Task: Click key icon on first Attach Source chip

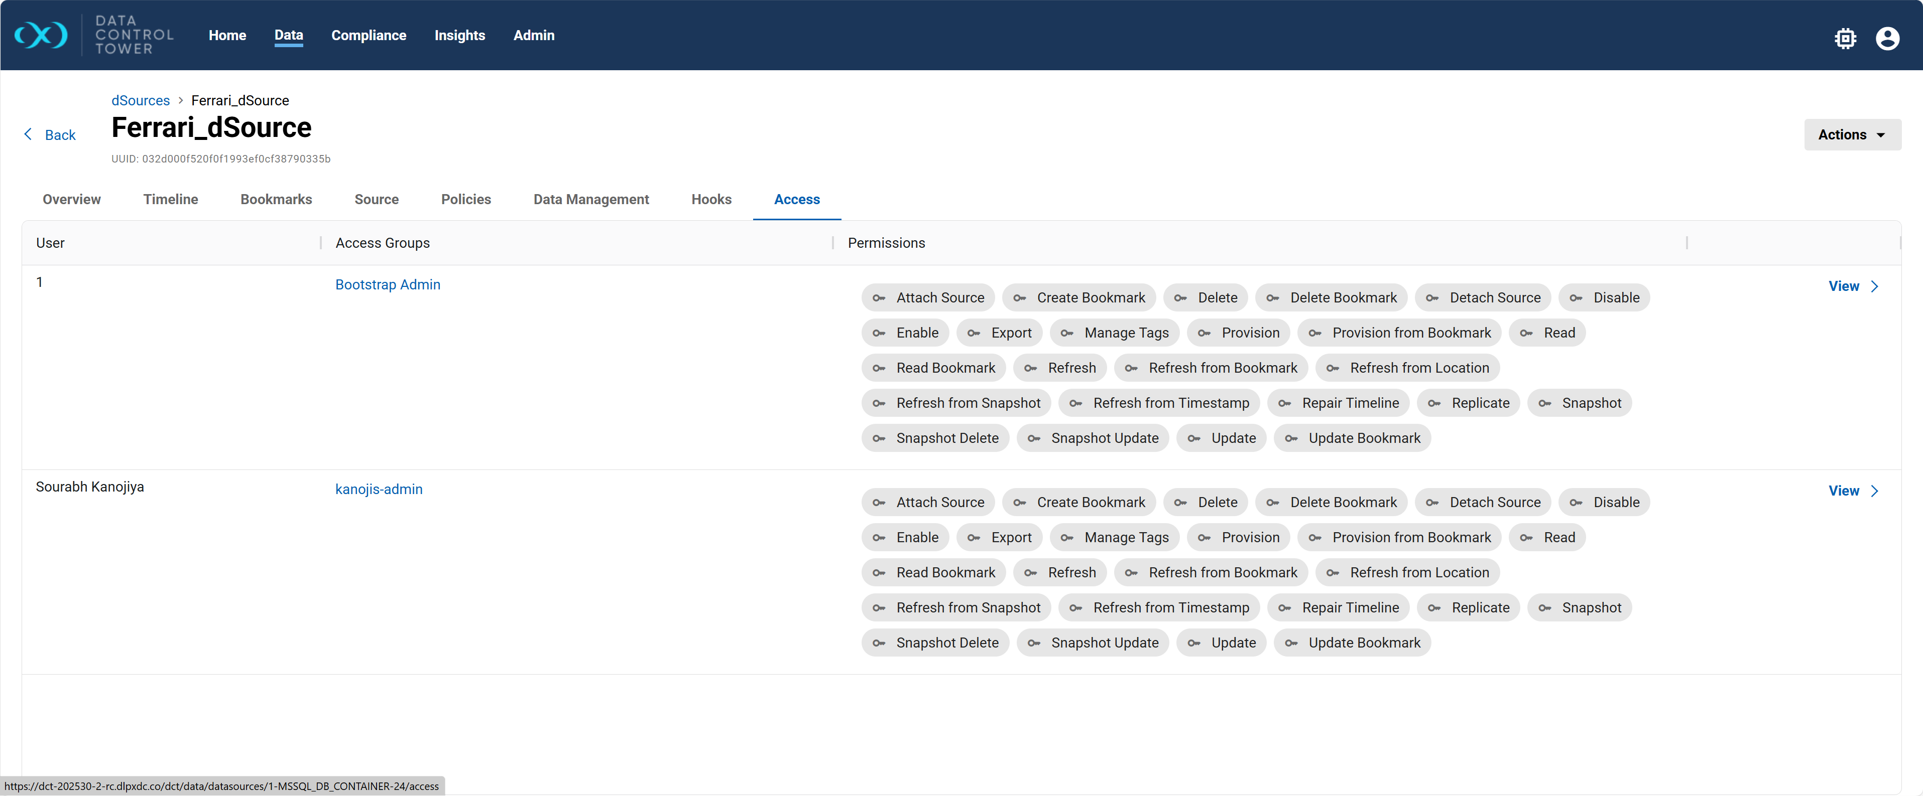Action: click(879, 298)
